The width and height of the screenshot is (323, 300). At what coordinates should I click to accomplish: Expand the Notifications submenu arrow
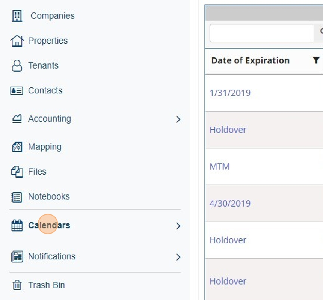178,257
